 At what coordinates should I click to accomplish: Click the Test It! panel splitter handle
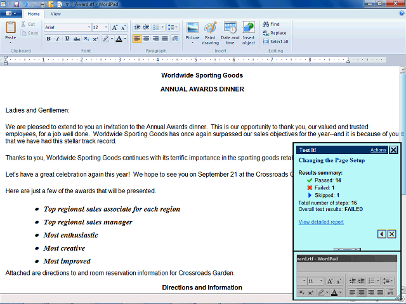pos(347,250)
